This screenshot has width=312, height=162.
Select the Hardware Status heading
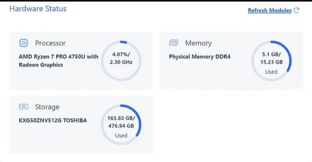38,9
